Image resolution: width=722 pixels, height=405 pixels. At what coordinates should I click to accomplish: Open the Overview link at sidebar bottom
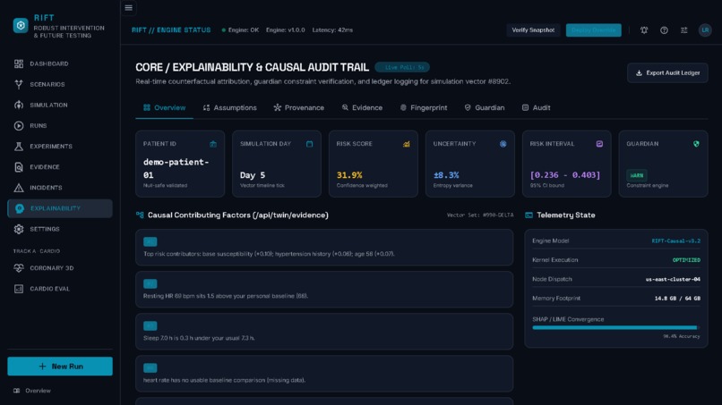[32, 391]
